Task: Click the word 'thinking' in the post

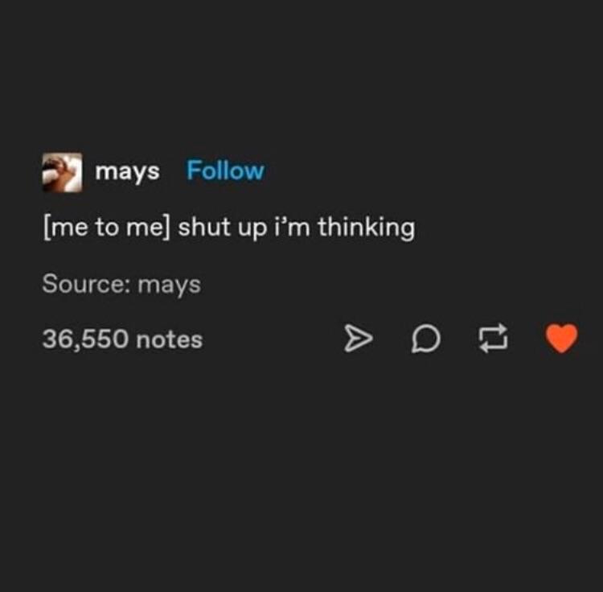Action: (x=366, y=228)
